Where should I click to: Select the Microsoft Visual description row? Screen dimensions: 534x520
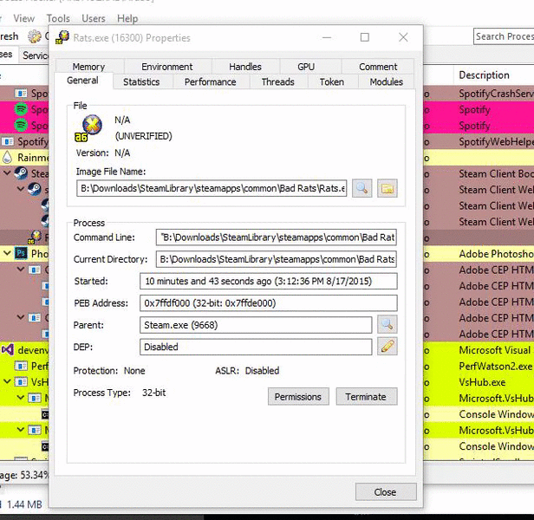(496, 350)
